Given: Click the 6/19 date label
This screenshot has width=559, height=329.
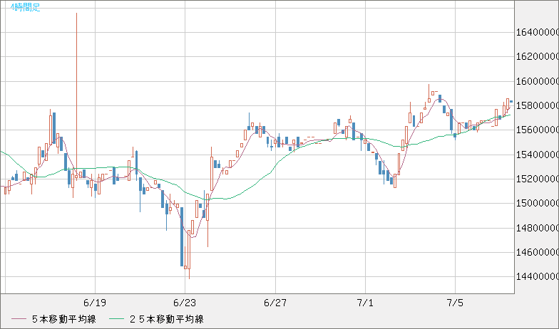Looking at the screenshot, I should click(x=95, y=303).
